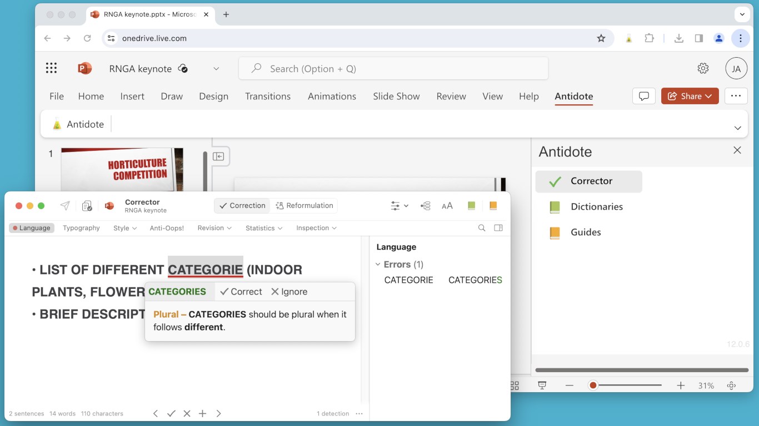Open the orange guides book in Corrector toolbar

tap(493, 206)
